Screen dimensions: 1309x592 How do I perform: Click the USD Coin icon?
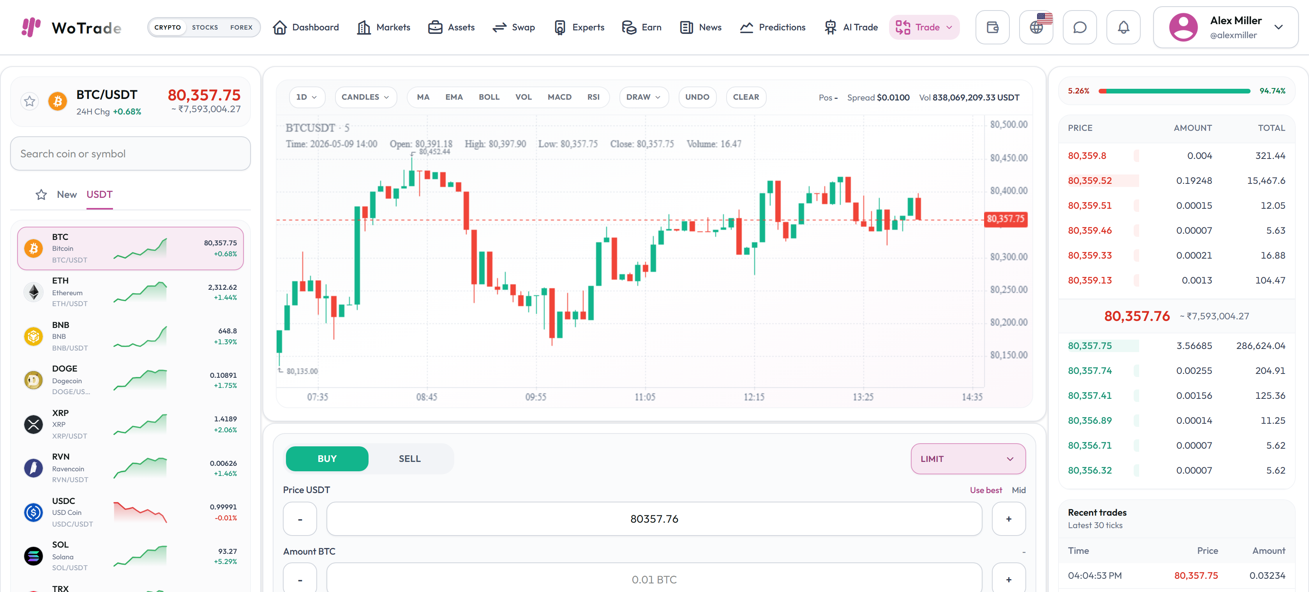pyautogui.click(x=34, y=512)
